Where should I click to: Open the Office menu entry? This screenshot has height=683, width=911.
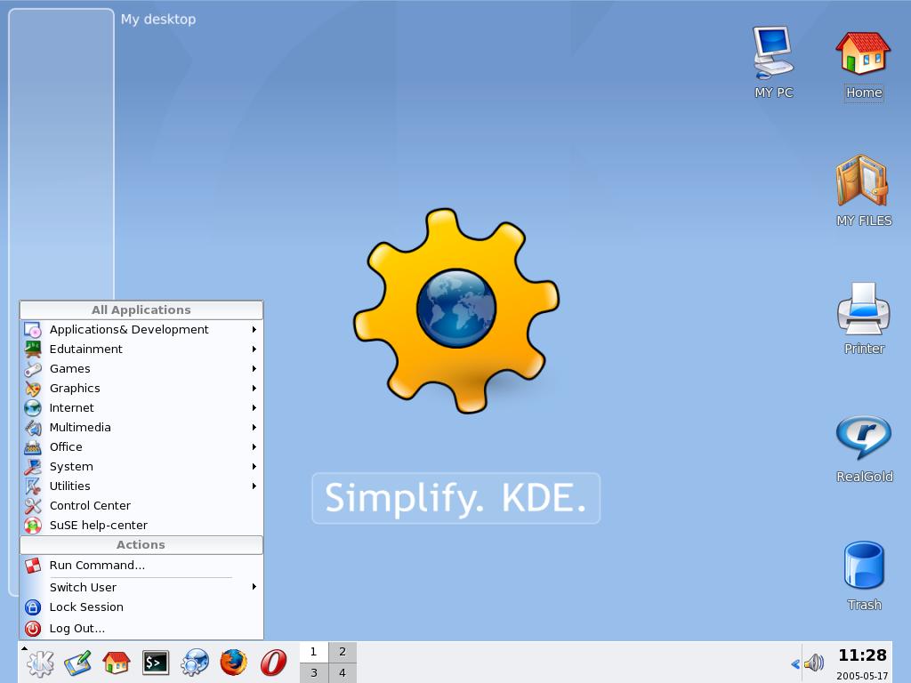point(141,446)
